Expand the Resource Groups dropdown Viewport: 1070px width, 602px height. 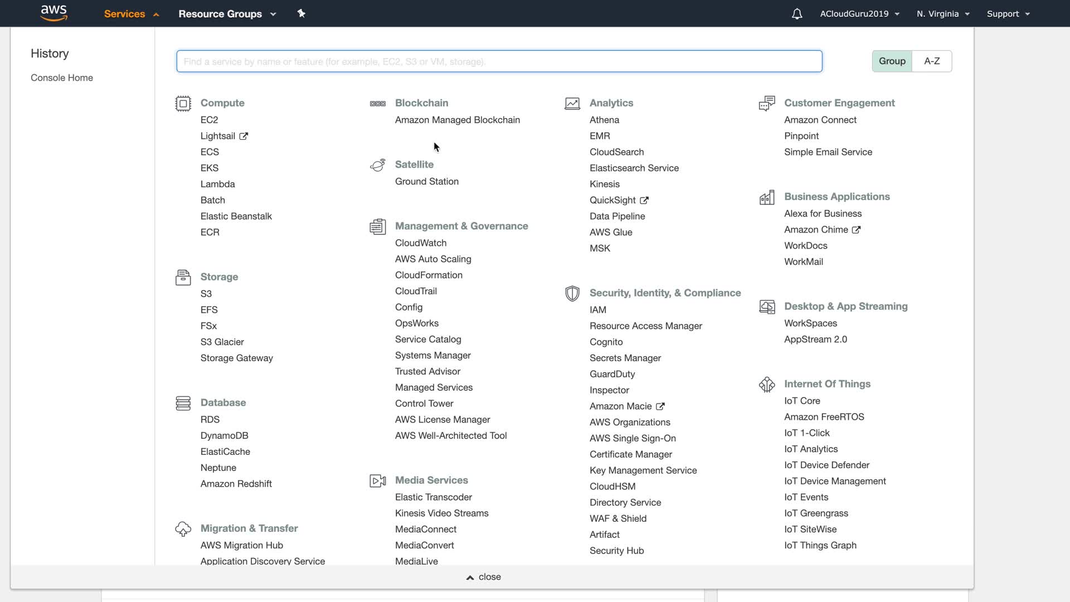pyautogui.click(x=227, y=14)
